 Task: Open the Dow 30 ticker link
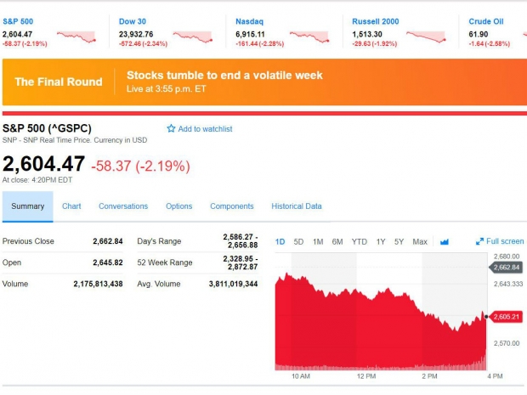(x=133, y=21)
